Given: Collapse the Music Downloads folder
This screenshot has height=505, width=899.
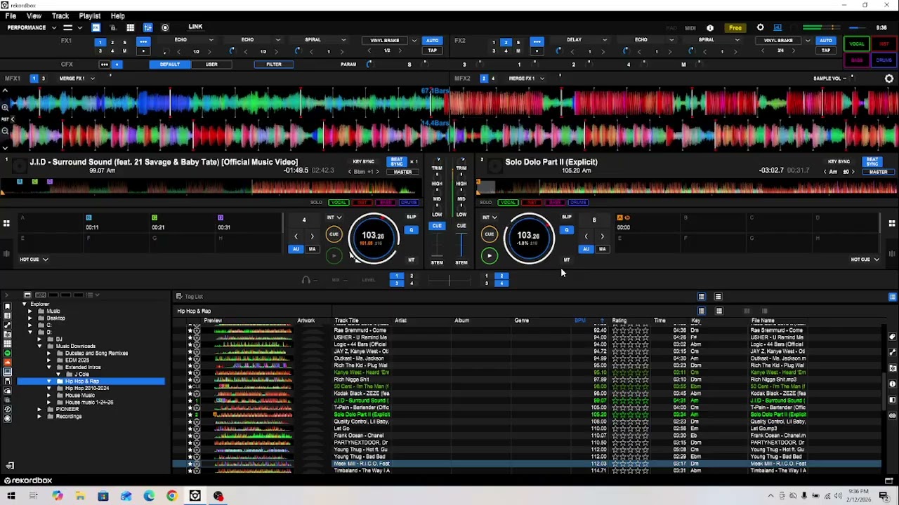Looking at the screenshot, I should (40, 346).
